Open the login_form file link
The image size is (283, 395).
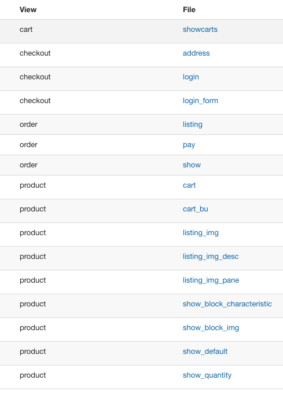point(200,101)
